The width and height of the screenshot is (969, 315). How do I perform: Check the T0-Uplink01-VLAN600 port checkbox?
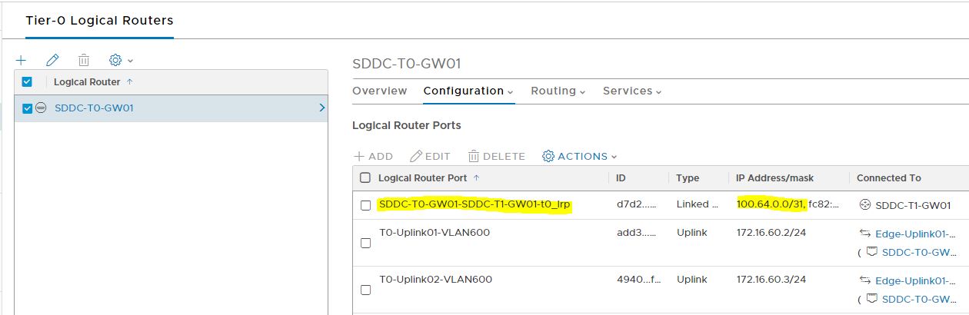(x=365, y=243)
